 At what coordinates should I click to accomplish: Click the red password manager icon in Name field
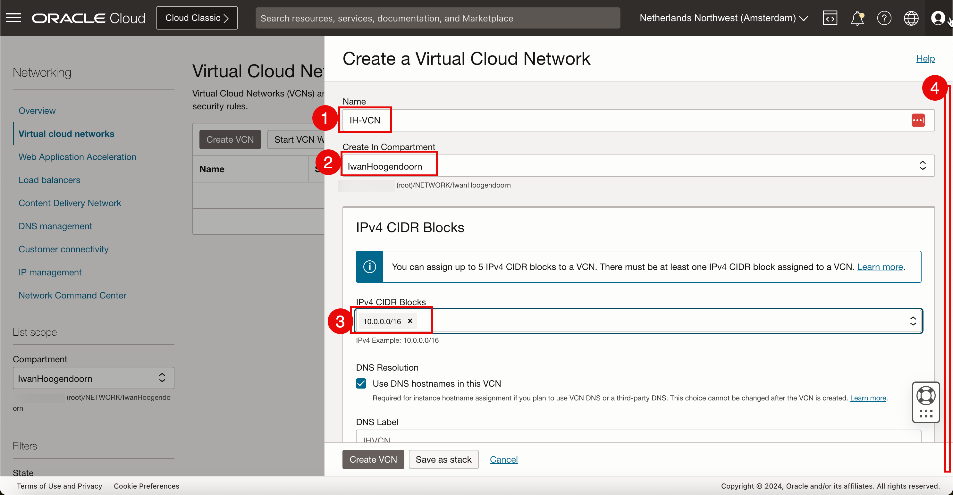coord(918,120)
